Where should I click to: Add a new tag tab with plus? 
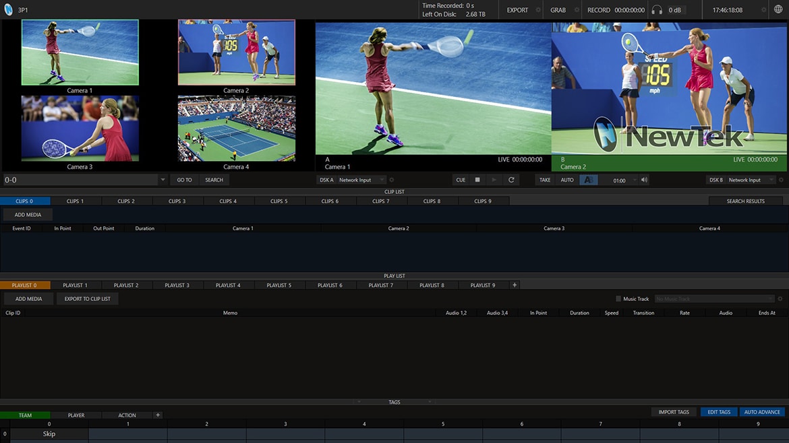[158, 415]
